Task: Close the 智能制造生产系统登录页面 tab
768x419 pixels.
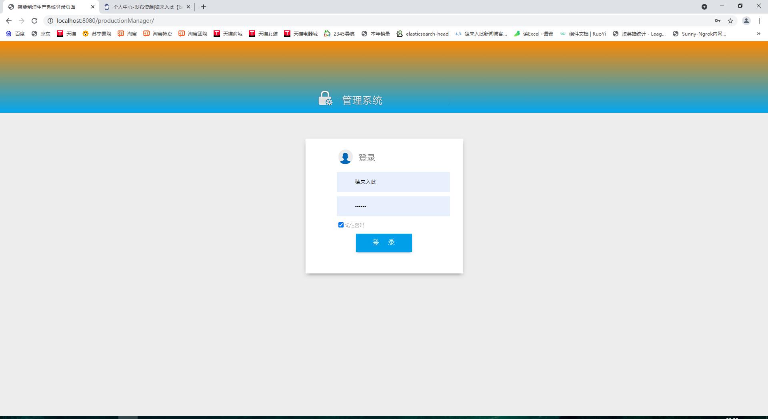Action: pyautogui.click(x=93, y=7)
